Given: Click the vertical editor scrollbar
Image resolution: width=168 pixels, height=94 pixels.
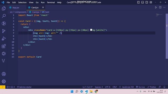Looking at the screenshot, I should (167, 36).
